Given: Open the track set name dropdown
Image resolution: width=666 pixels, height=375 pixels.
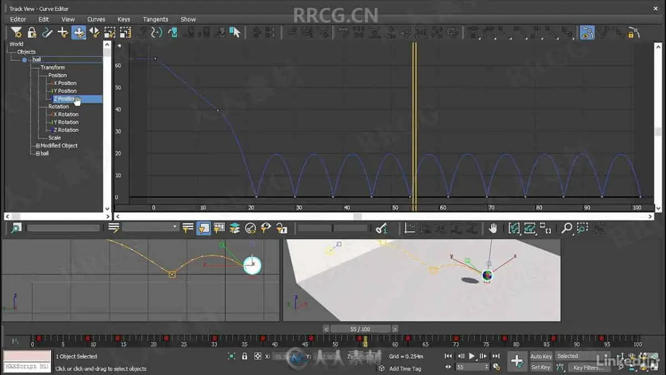Looking at the screenshot, I should coord(150,227).
